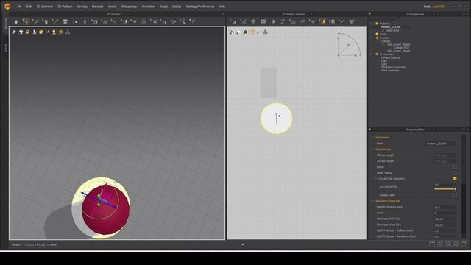The height and width of the screenshot is (265, 471).
Task: Open the Animation menu
Action: coord(148,7)
